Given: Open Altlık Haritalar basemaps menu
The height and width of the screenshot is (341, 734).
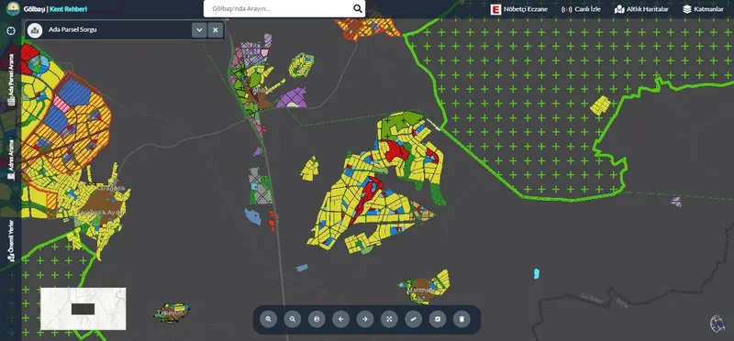Looking at the screenshot, I should click(641, 9).
